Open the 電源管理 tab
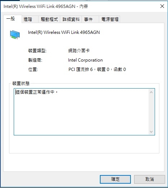 pyautogui.click(x=110, y=19)
